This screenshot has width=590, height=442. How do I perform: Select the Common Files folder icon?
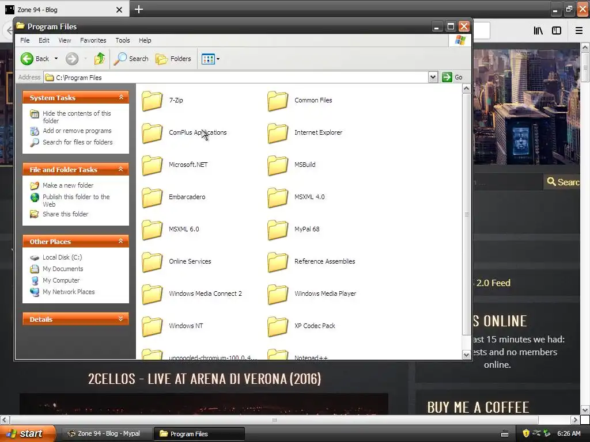tap(278, 101)
